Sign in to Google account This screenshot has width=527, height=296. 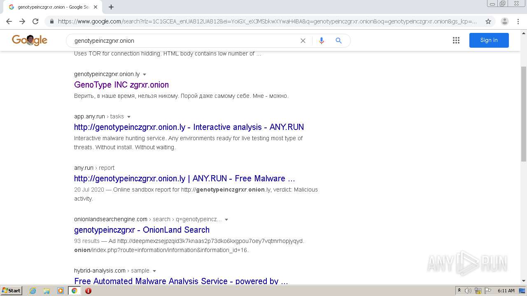(x=489, y=40)
